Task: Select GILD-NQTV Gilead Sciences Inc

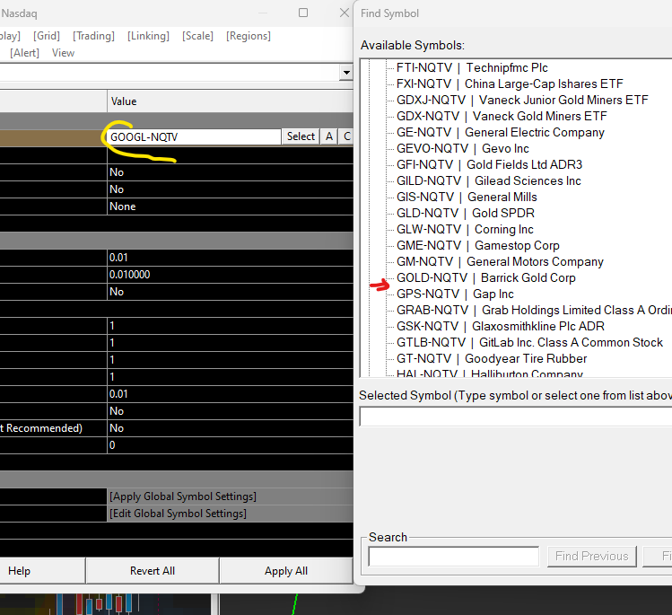Action: point(489,181)
